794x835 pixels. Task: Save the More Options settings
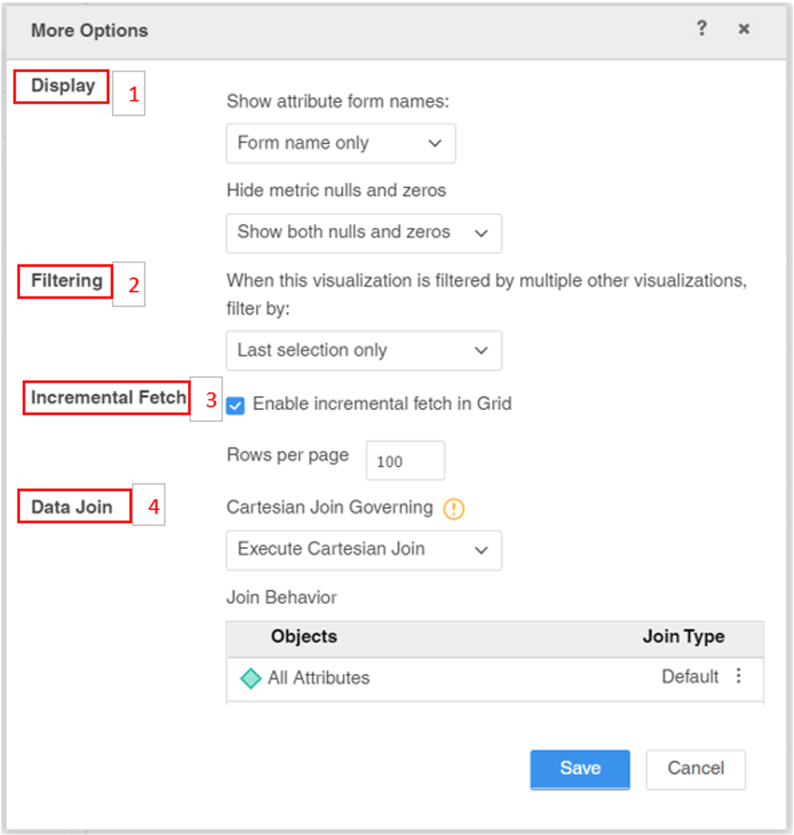(580, 769)
